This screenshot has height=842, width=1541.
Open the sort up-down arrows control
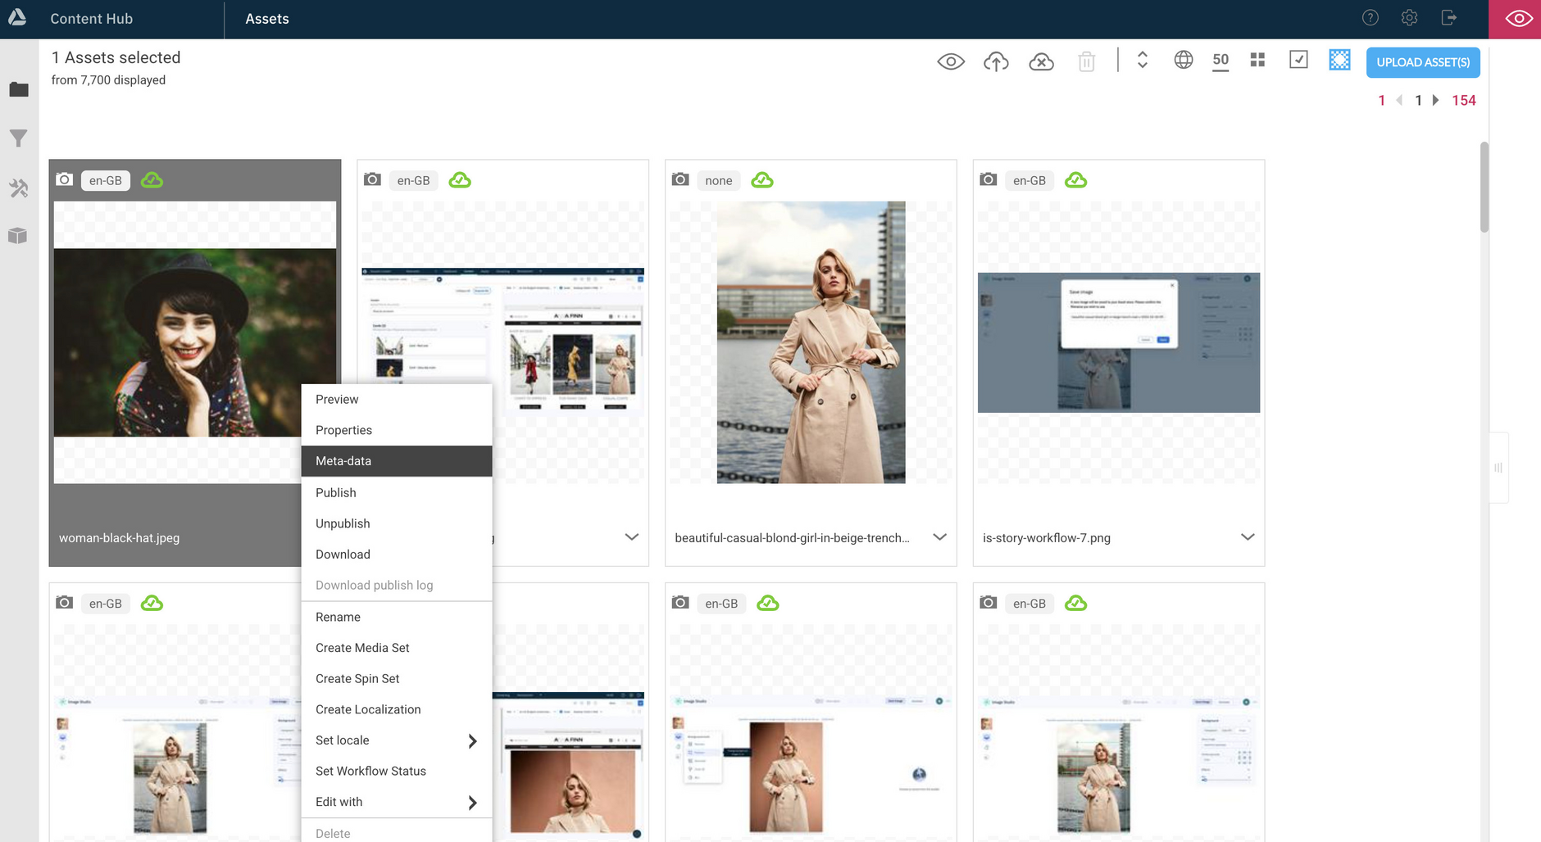[x=1142, y=60]
